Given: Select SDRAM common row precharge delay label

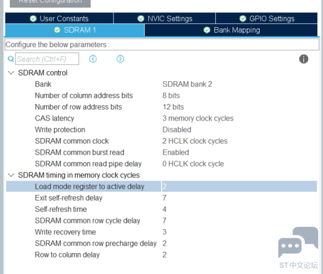Looking at the screenshot, I should [96, 243].
